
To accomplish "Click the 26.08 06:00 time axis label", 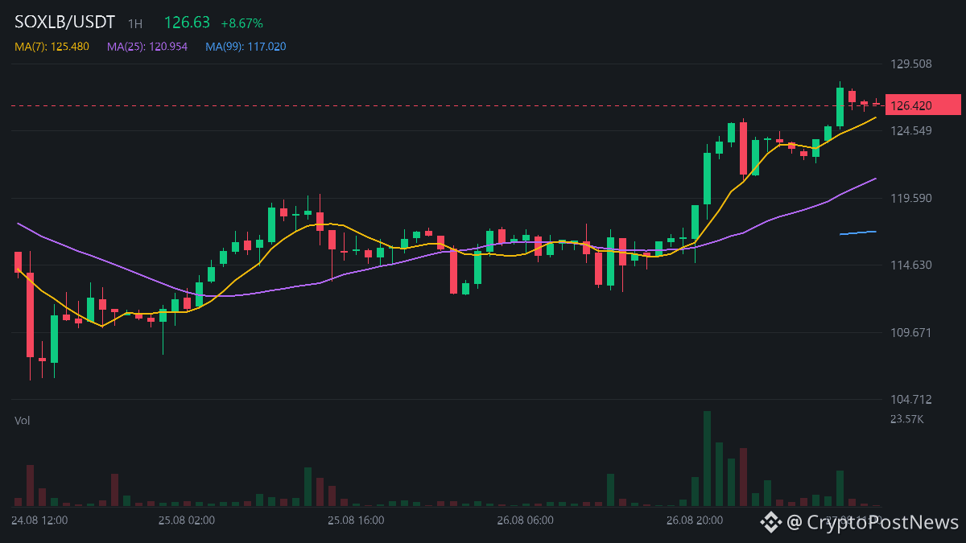I will point(525,520).
